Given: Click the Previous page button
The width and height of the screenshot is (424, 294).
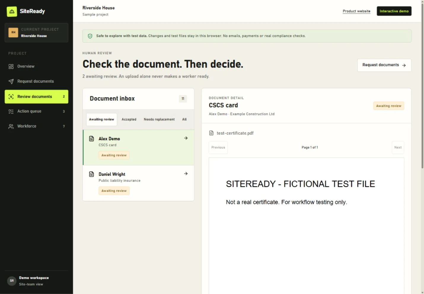Looking at the screenshot, I should click(x=218, y=147).
